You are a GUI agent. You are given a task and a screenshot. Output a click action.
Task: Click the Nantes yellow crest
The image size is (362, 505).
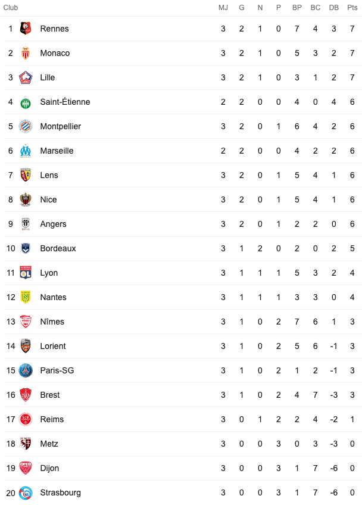tap(26, 297)
